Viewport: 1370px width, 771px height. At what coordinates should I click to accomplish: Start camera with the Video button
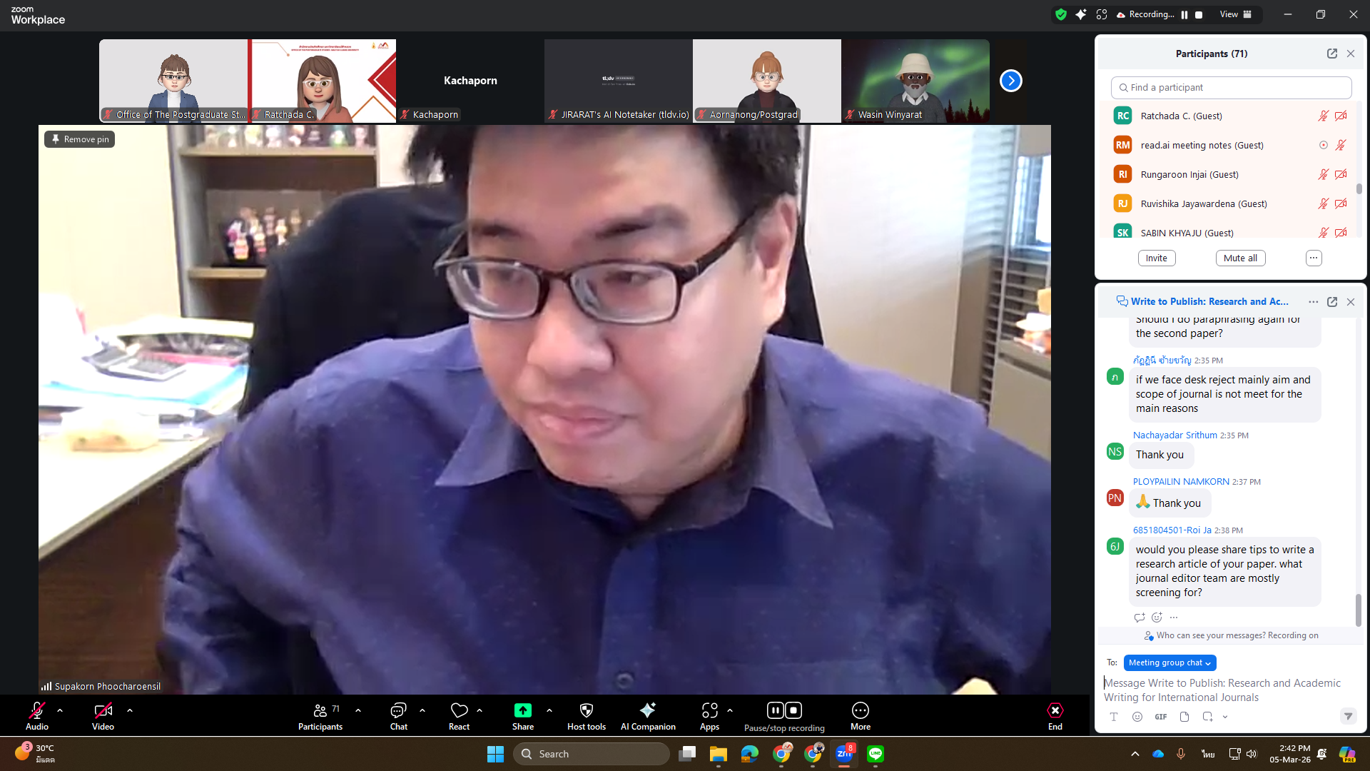pos(103,710)
